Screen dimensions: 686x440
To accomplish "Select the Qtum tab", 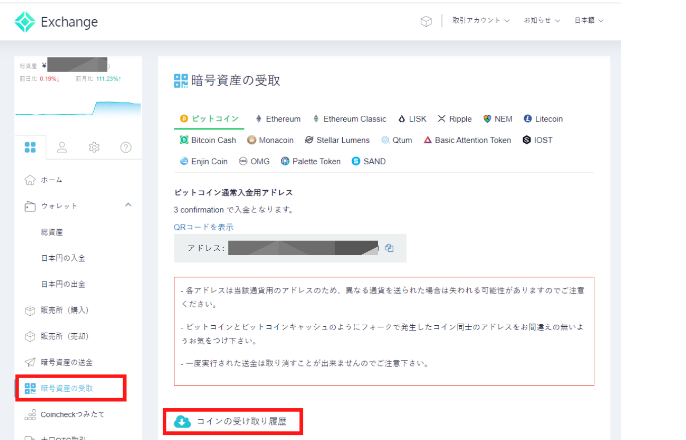I will 397,140.
